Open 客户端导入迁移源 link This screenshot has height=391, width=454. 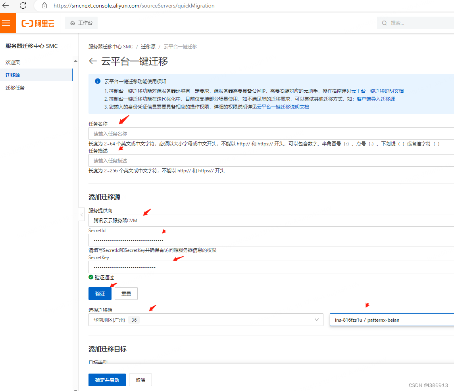[x=375, y=99]
